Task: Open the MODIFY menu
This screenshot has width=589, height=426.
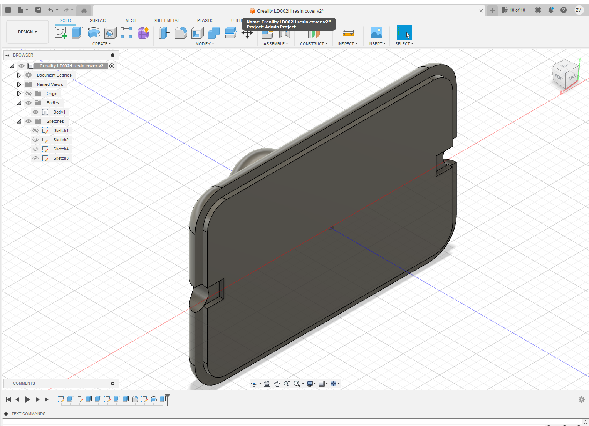Action: pyautogui.click(x=205, y=44)
